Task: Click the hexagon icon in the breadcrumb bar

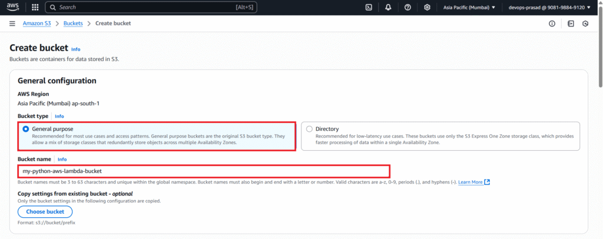Action: pos(585,24)
